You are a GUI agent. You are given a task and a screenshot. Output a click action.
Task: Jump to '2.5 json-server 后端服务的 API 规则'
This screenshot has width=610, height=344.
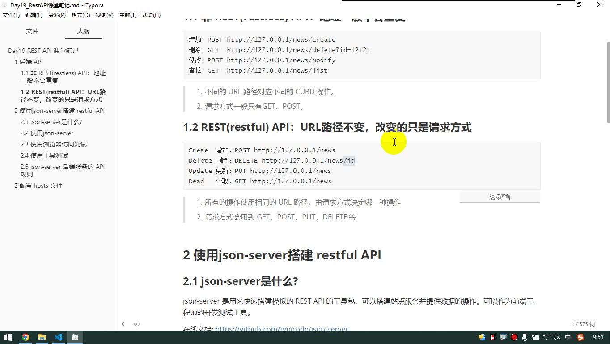click(63, 170)
